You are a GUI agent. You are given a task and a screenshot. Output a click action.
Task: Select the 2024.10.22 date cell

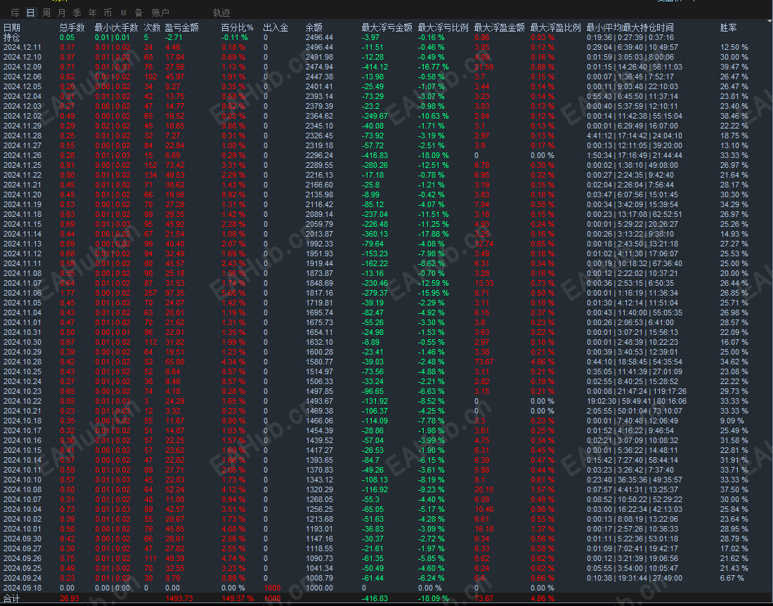pos(22,401)
